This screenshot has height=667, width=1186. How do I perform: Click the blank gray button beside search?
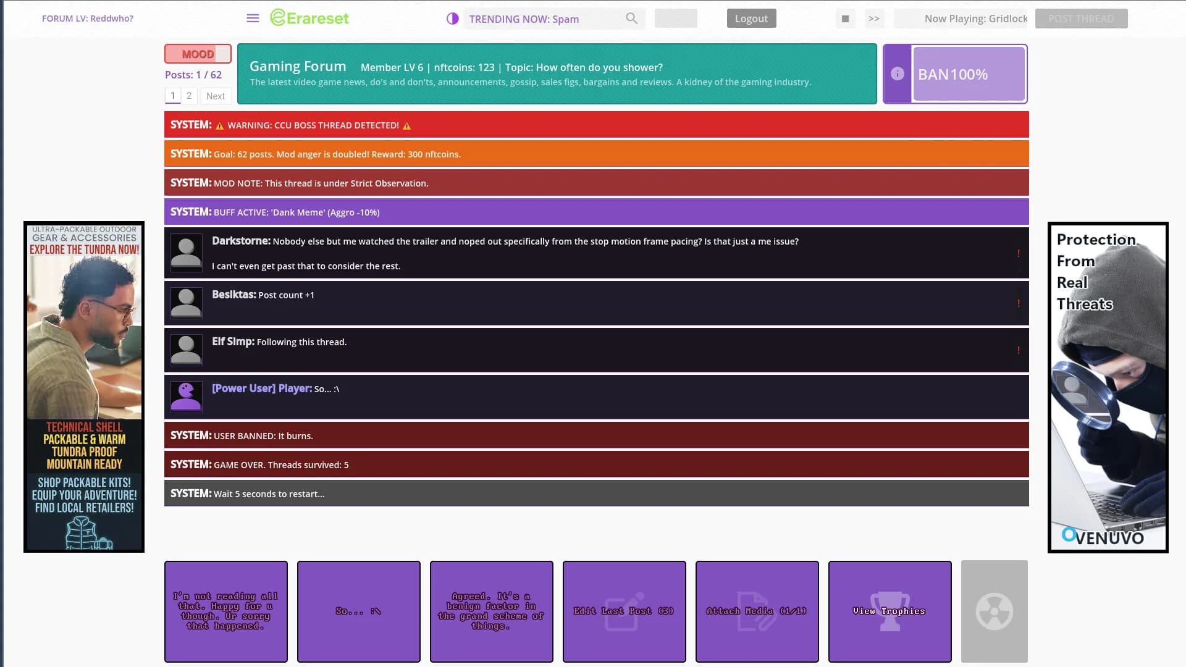pyautogui.click(x=676, y=19)
